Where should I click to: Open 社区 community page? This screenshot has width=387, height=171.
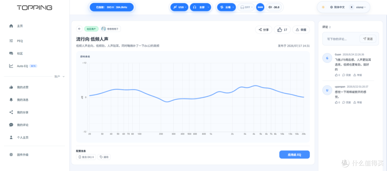(x=20, y=54)
